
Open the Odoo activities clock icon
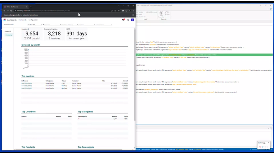pos(128,20)
